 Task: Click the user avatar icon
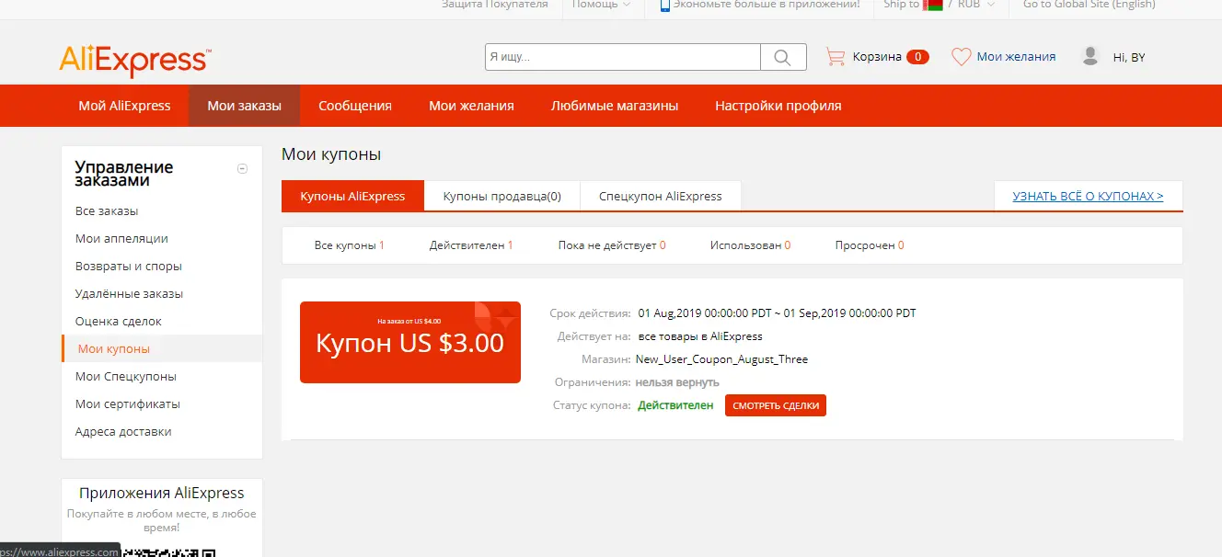[x=1090, y=56]
